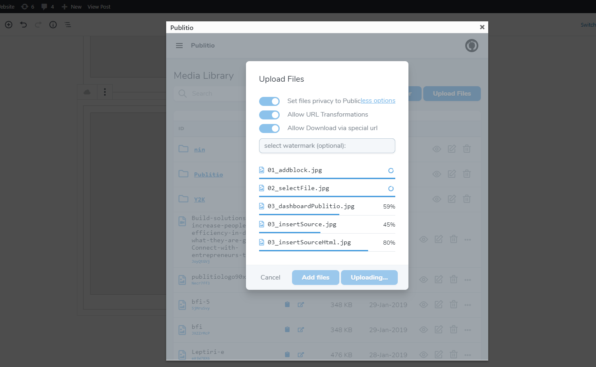
Task: Delete the Y2K folder
Action: [x=467, y=199]
